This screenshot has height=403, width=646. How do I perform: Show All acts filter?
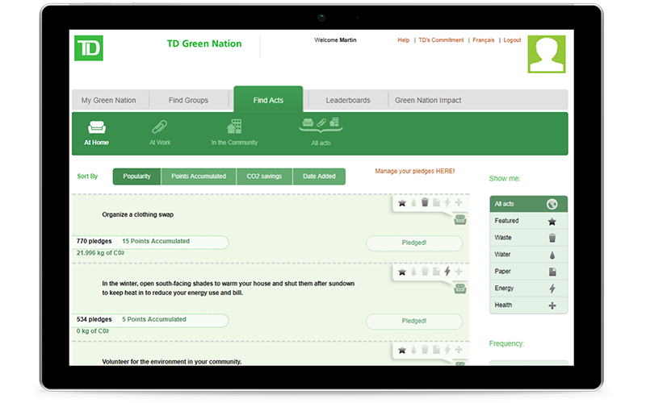coord(529,204)
